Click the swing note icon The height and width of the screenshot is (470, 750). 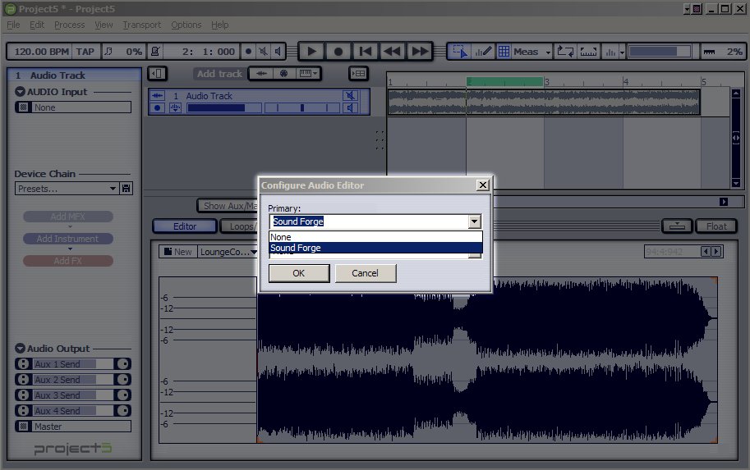[x=108, y=52]
